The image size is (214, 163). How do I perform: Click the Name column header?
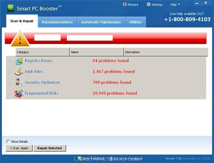96,52
